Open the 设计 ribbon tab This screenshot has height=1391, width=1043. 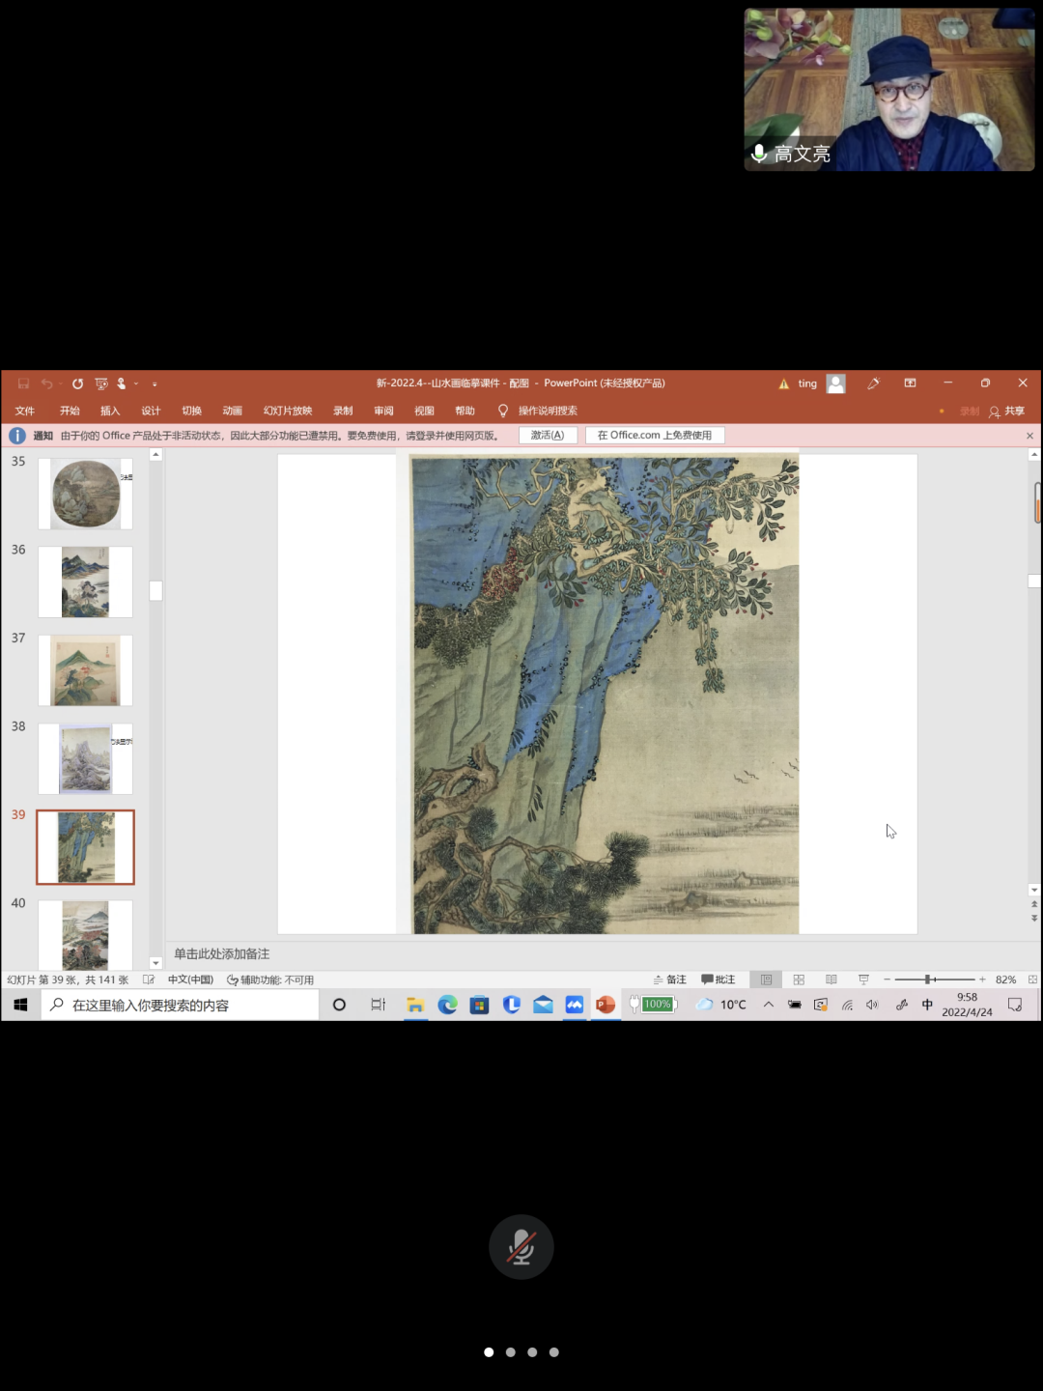pyautogui.click(x=151, y=411)
